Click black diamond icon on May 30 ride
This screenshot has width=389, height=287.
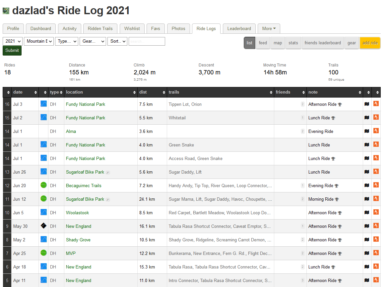click(x=43, y=226)
